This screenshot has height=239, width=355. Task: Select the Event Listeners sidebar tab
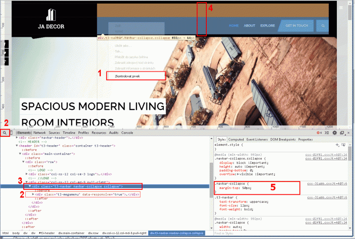click(257, 139)
